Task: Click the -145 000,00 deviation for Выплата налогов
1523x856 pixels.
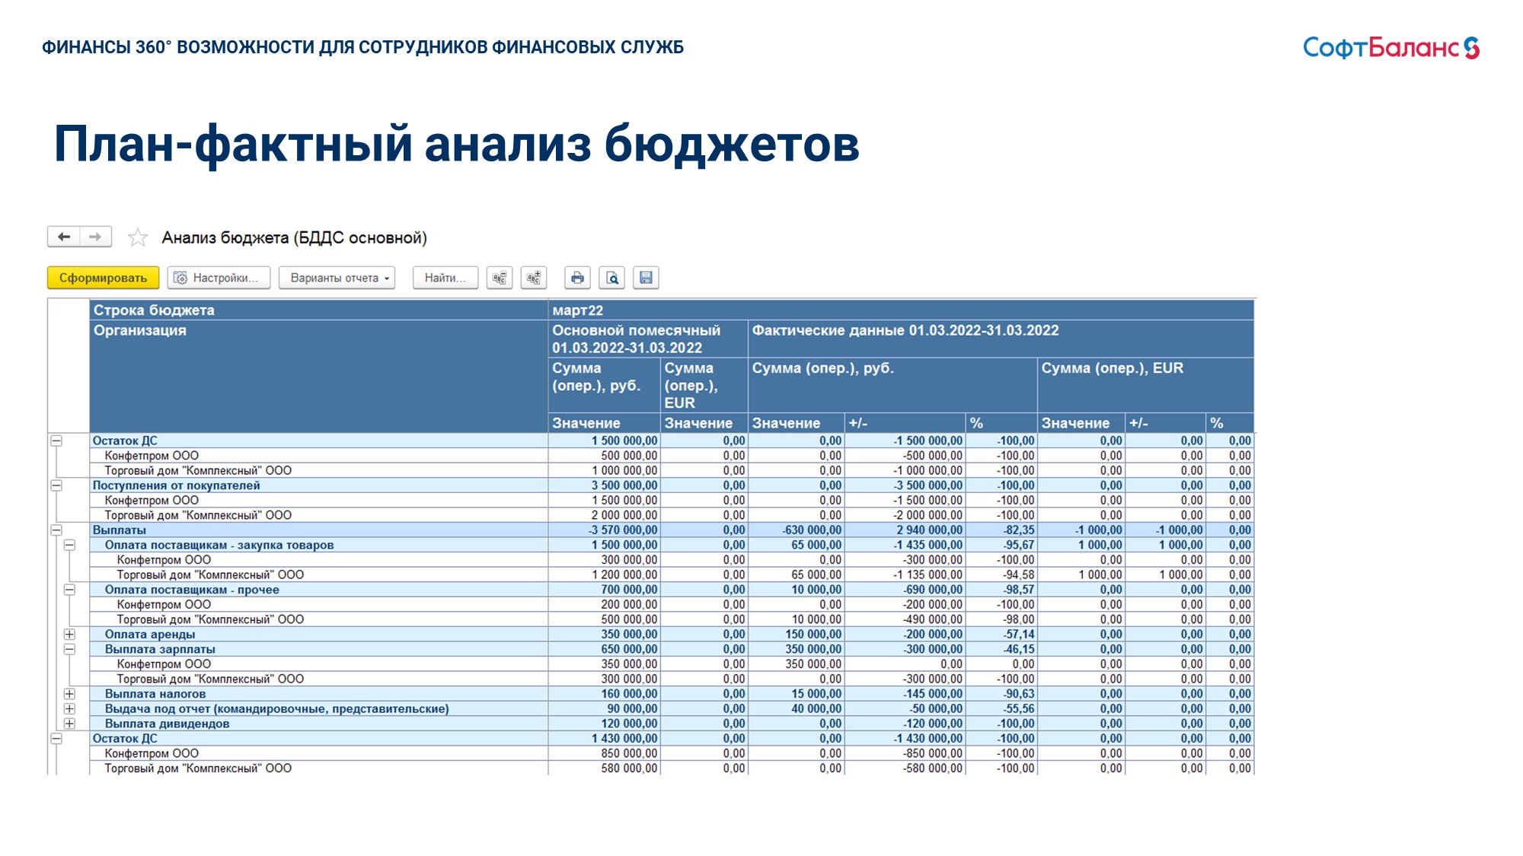Action: (x=905, y=694)
